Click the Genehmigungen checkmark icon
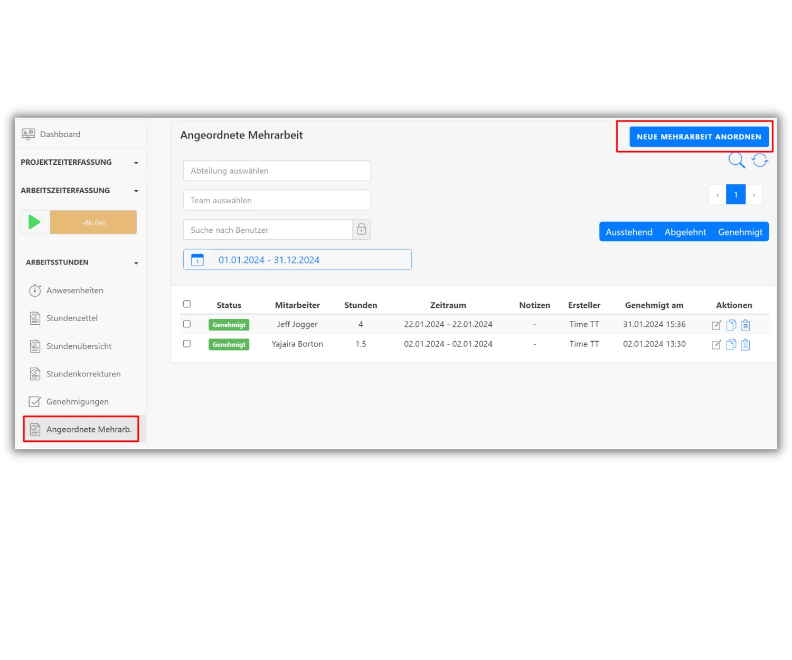The height and width of the screenshot is (660, 792). 34,401
